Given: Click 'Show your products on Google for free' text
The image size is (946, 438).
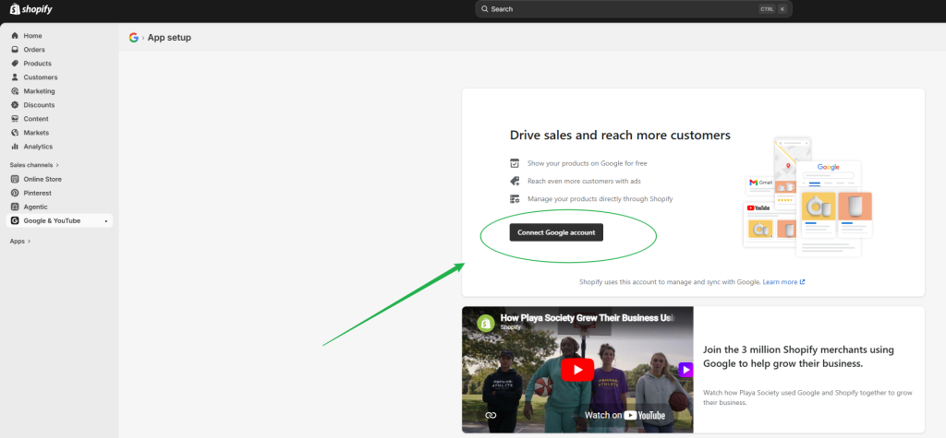Looking at the screenshot, I should (587, 163).
